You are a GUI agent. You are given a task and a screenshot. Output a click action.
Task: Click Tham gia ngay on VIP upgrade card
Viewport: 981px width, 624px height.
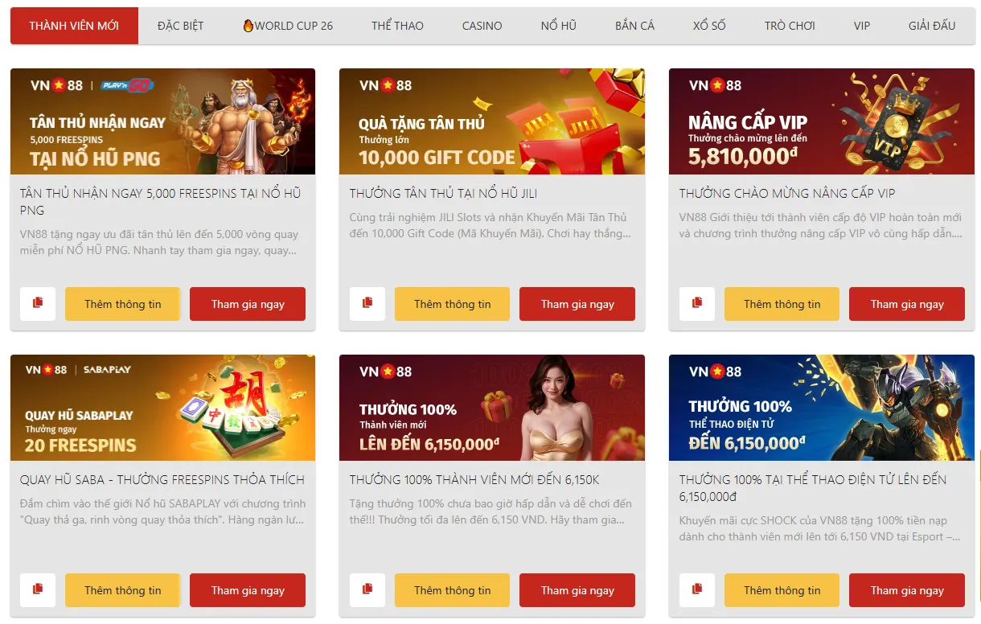[907, 304]
